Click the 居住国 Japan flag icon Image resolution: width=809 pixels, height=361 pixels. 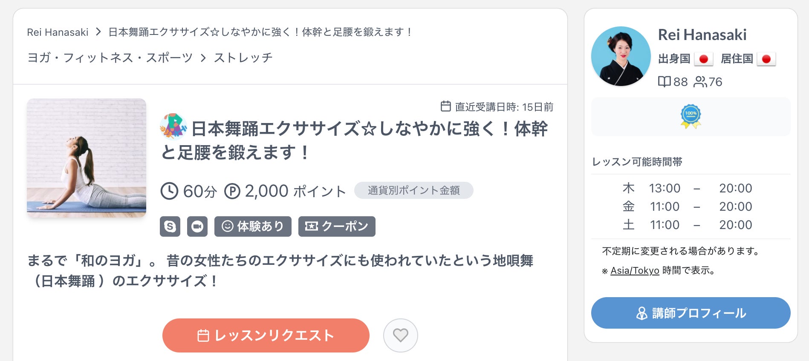click(x=766, y=59)
